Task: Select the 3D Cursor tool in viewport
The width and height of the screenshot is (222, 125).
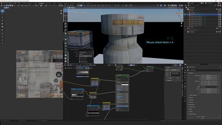Action: point(66,14)
